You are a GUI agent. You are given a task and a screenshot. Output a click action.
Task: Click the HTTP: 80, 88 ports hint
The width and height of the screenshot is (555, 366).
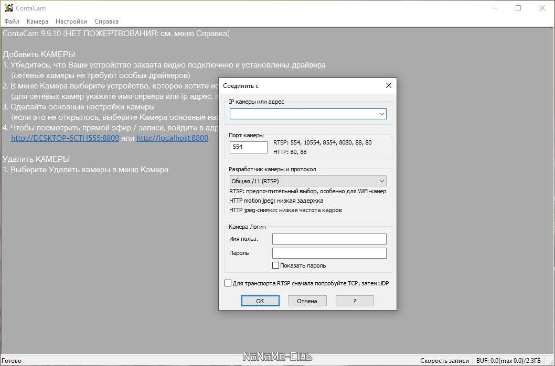(x=290, y=152)
